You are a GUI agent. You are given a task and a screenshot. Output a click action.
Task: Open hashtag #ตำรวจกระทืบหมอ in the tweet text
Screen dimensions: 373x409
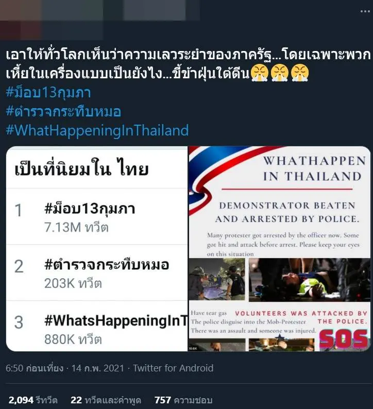click(x=63, y=111)
